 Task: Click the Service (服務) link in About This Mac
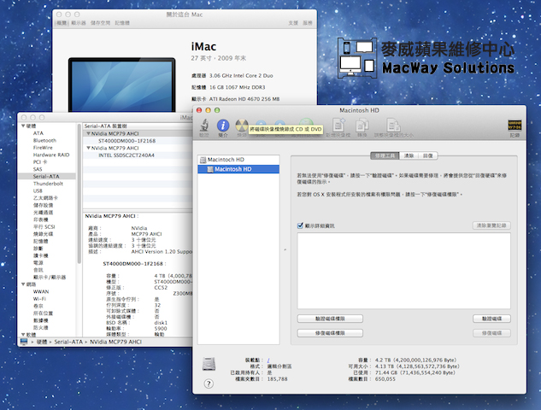tap(308, 23)
